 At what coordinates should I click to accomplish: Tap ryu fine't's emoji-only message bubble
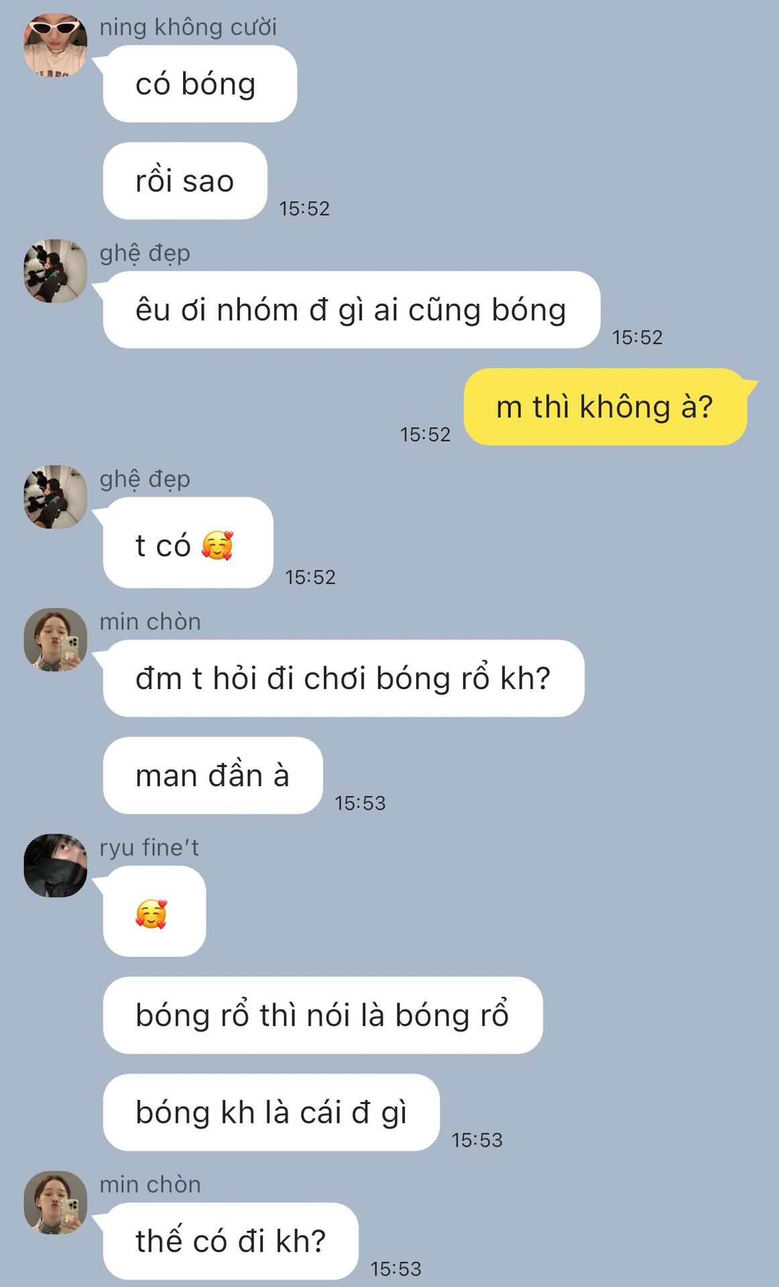click(x=154, y=912)
